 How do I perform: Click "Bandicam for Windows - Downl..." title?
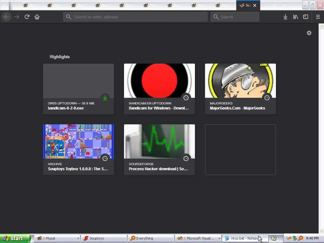tap(159, 108)
